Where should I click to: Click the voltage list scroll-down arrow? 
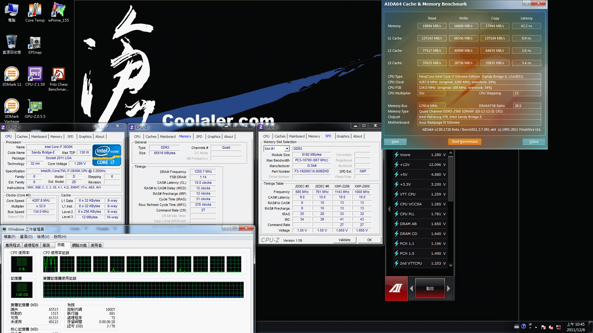(x=451, y=265)
